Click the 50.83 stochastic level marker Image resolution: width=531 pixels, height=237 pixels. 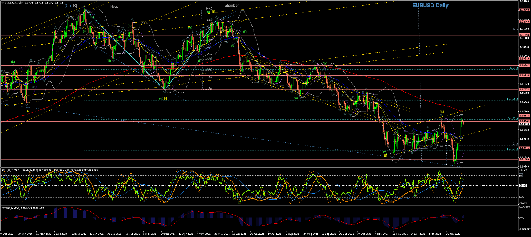[x=524, y=185]
